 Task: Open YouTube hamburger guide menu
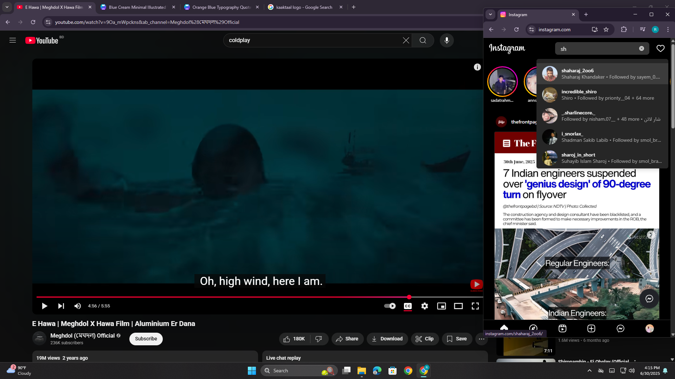pos(13,40)
